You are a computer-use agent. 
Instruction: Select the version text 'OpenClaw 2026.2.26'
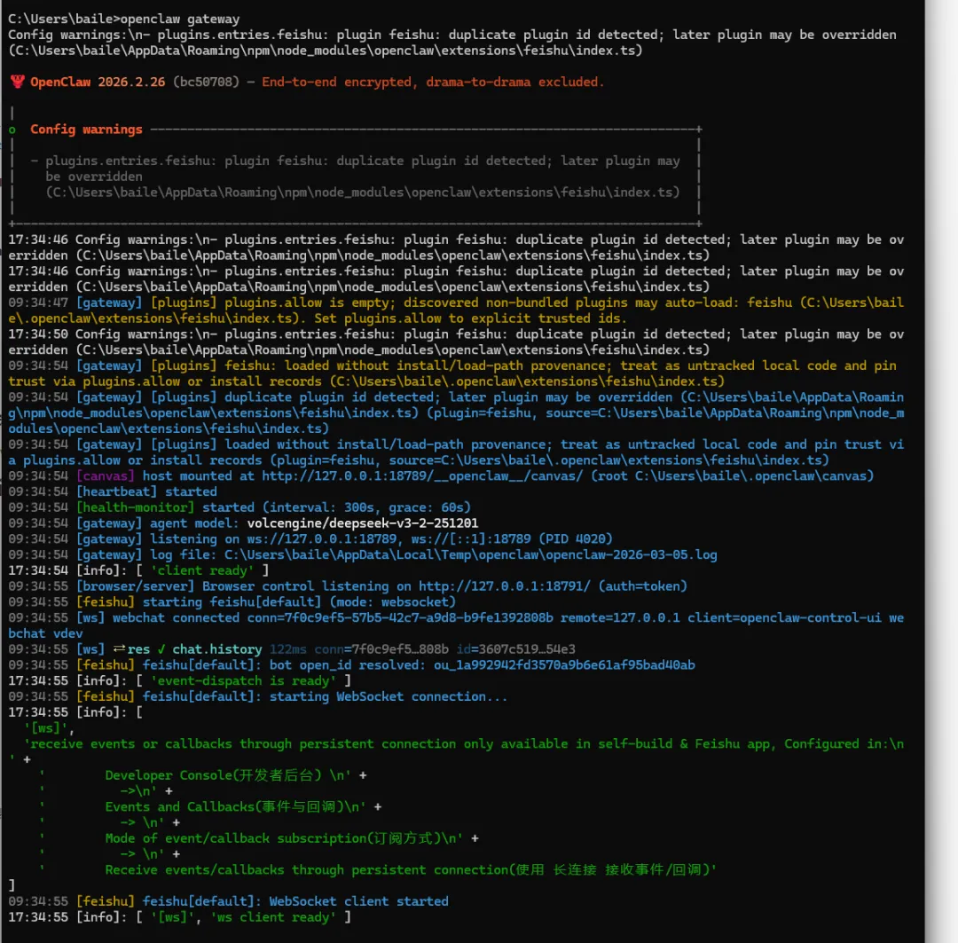[98, 82]
